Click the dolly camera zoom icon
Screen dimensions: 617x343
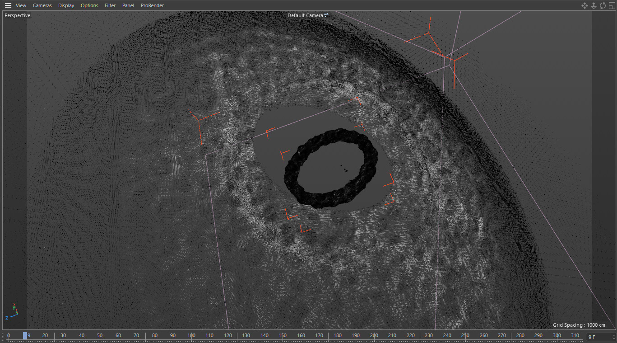[x=594, y=5]
